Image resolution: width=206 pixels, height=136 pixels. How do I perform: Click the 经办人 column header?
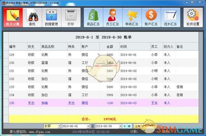pyautogui.click(x=170, y=46)
